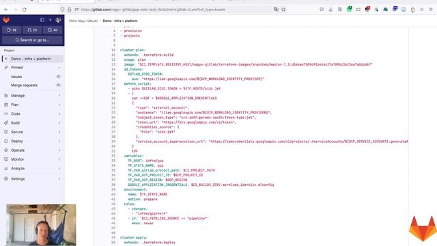Expand the Manage menu
The image size is (437, 246).
[x=32, y=96]
